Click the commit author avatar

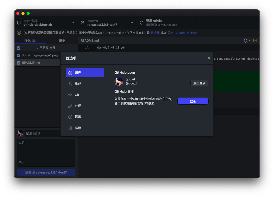click(x=20, y=133)
